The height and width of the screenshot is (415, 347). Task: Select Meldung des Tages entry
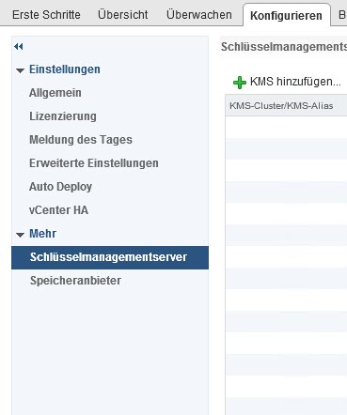tap(81, 140)
